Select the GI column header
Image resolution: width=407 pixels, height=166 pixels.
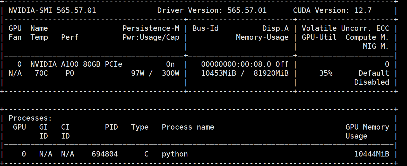44,127
